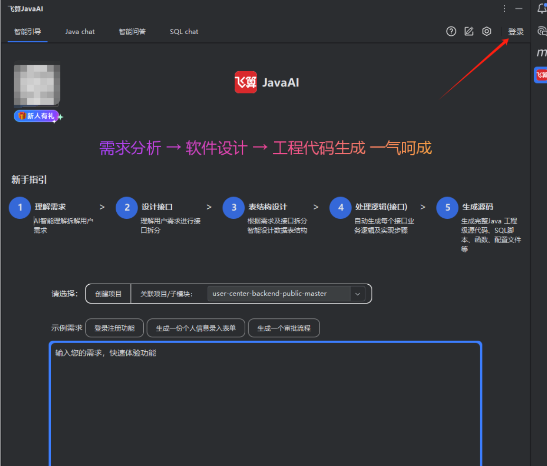Focus the 输入您的需求 text area
This screenshot has height=466, width=547.
[266, 403]
